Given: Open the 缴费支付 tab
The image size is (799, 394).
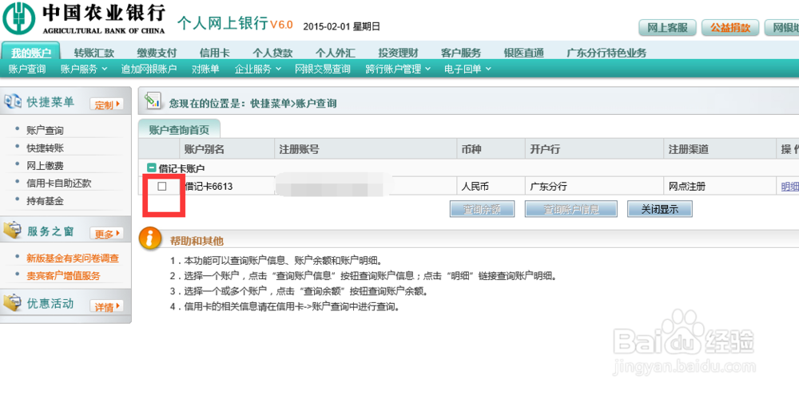Looking at the screenshot, I should point(157,53).
